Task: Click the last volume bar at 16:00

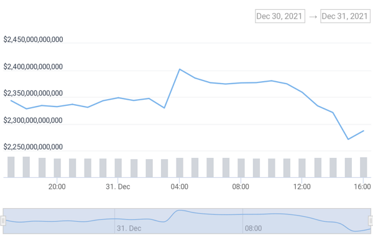Action: [x=364, y=167]
